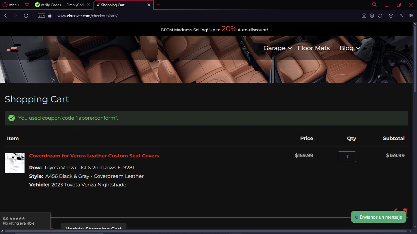Open Coverdream for Venza Leather Custom Seat Covers link
The width and height of the screenshot is (417, 234).
(x=94, y=156)
